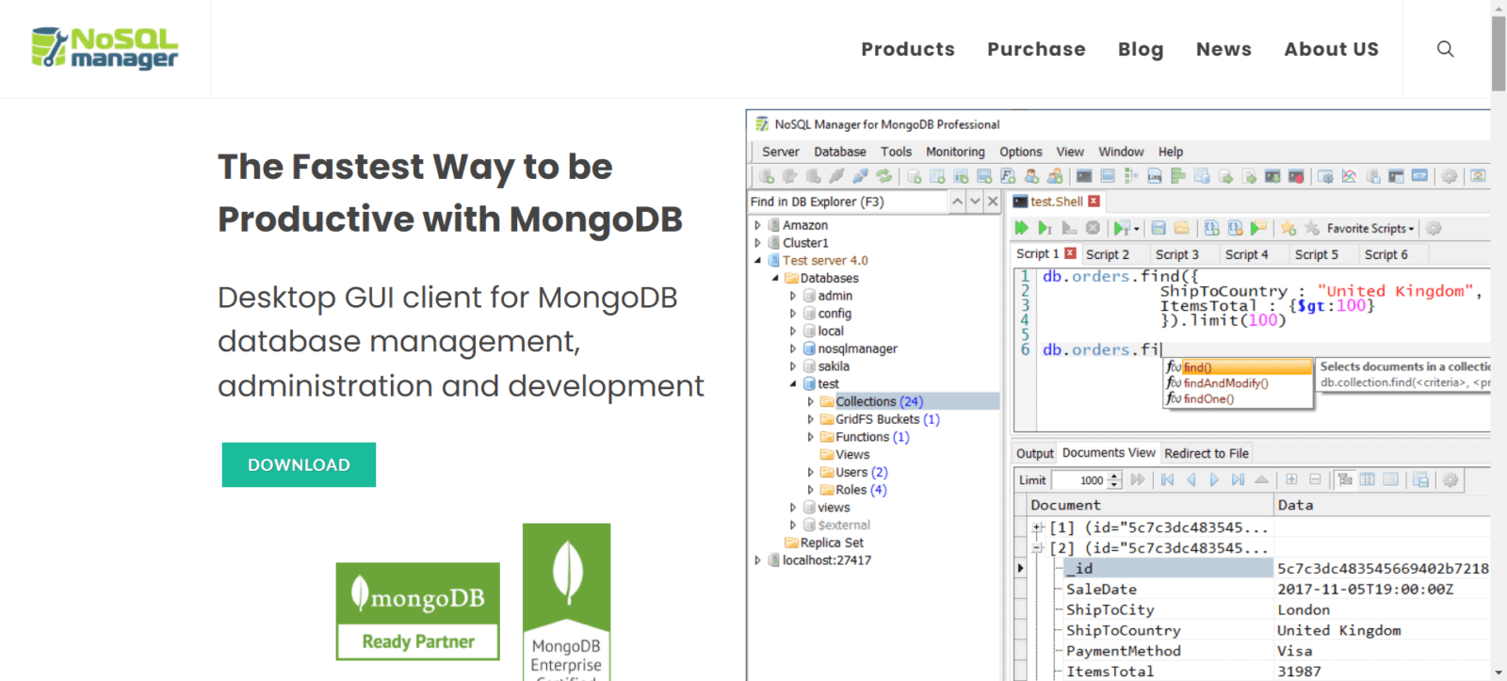
Task: Expand document [1] row
Action: 1037,527
